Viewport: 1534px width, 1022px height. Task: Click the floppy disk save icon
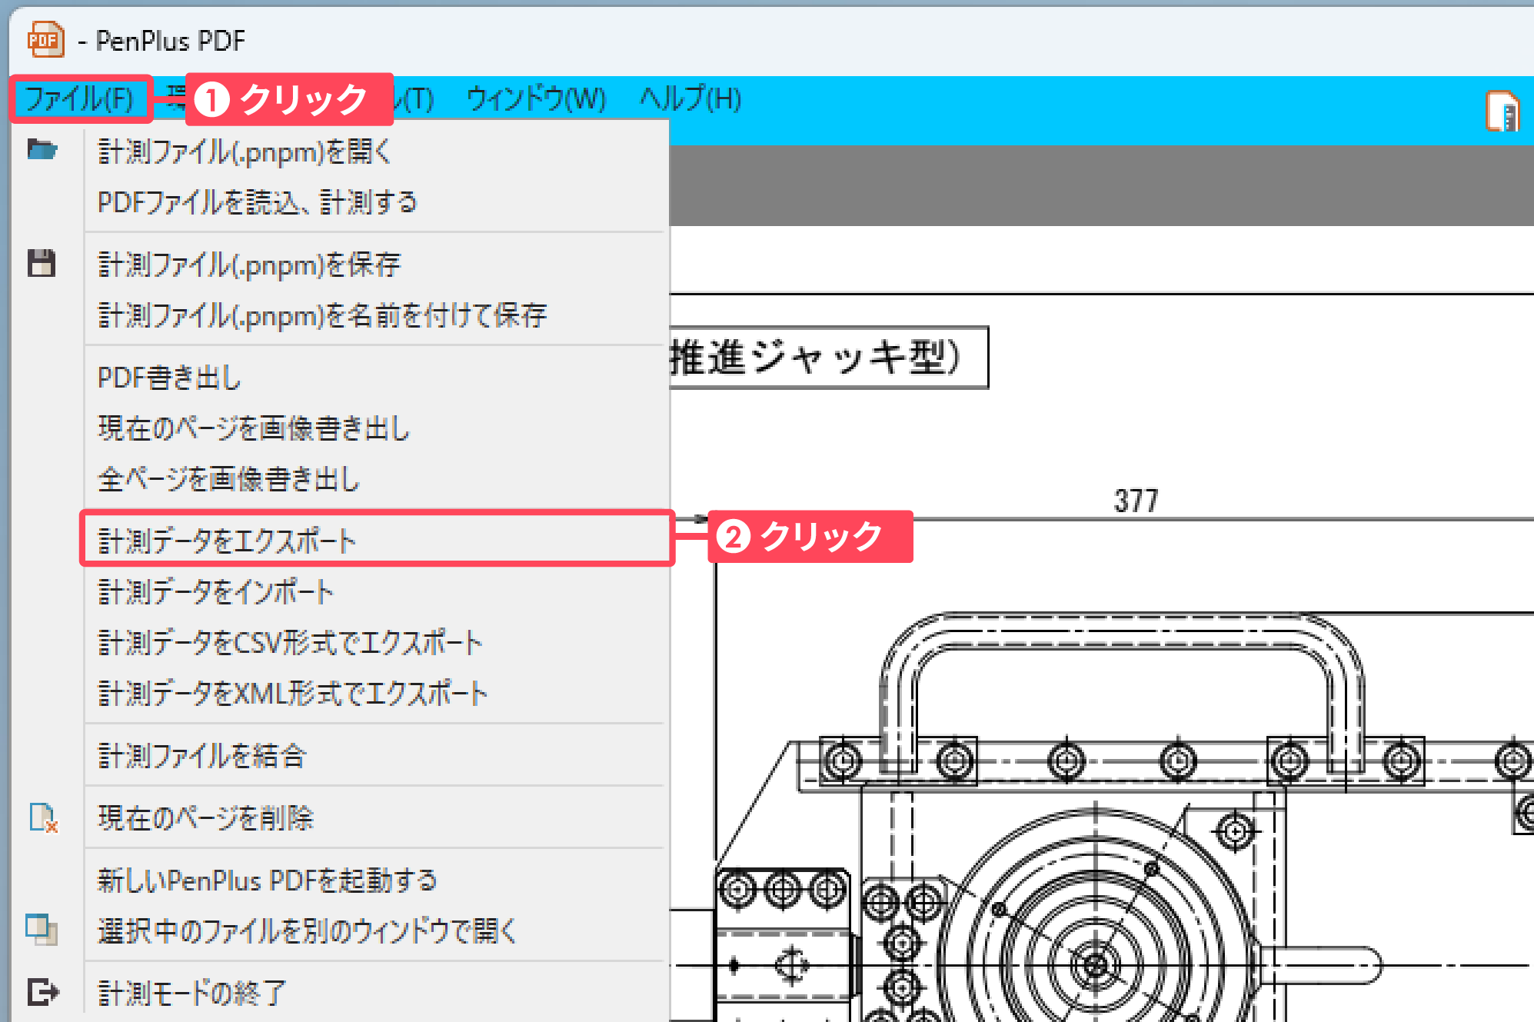[42, 263]
